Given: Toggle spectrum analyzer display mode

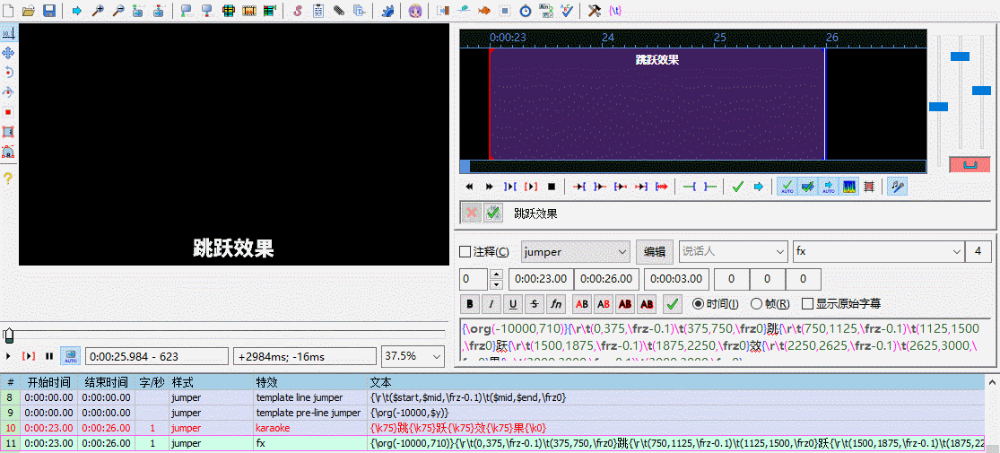Looking at the screenshot, I should click(x=848, y=187).
